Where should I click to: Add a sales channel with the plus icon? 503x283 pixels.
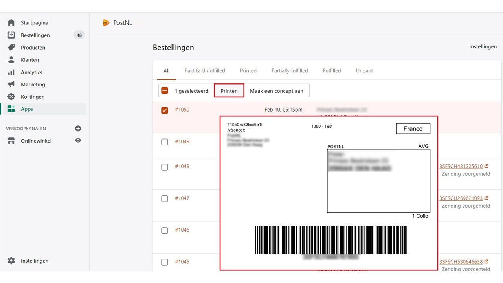78,129
